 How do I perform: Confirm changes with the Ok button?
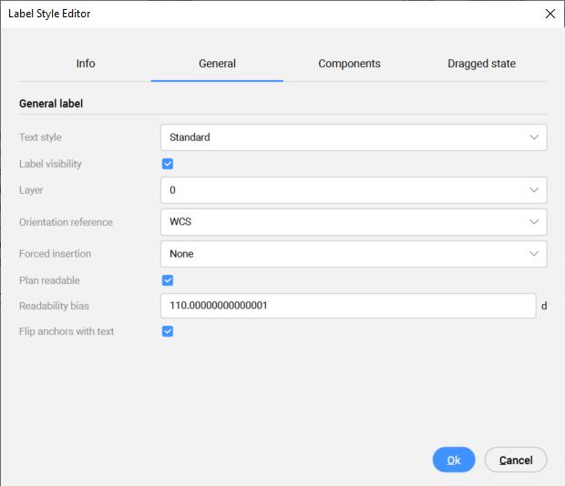tap(454, 460)
